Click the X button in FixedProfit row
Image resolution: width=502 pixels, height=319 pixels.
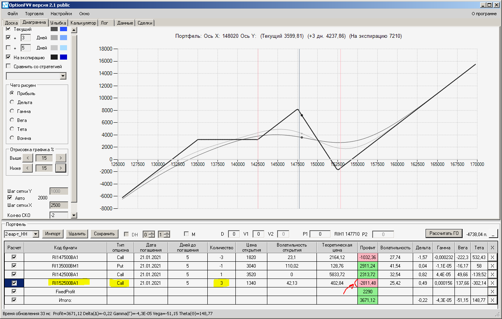click(x=492, y=291)
